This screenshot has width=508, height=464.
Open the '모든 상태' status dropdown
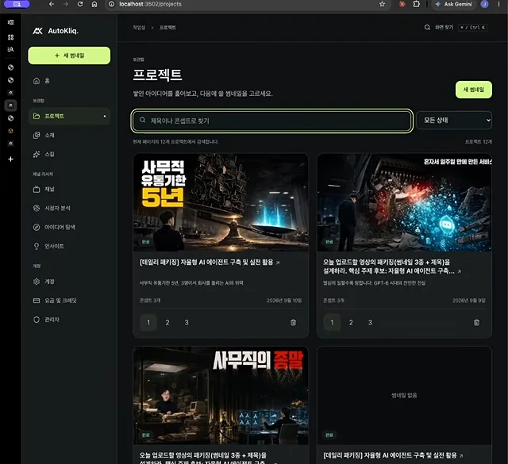(454, 120)
